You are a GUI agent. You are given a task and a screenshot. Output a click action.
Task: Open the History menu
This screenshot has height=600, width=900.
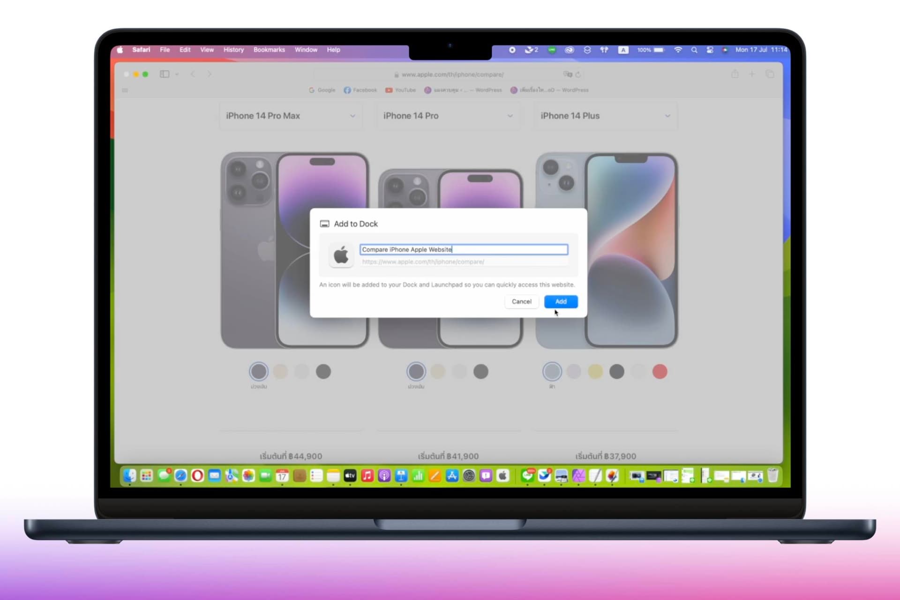click(233, 50)
